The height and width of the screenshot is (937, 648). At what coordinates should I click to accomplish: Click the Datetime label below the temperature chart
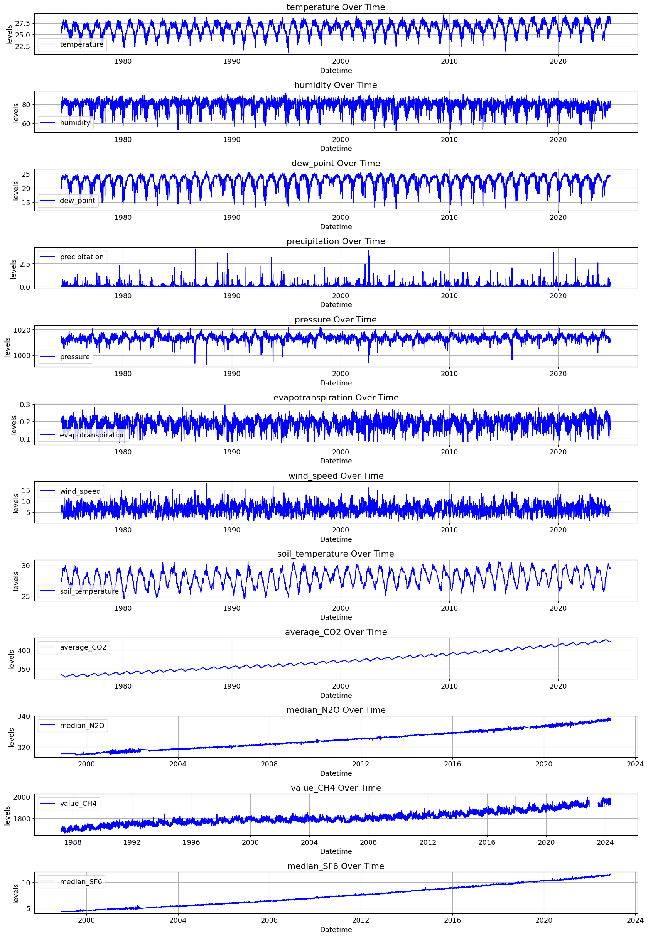(x=336, y=71)
